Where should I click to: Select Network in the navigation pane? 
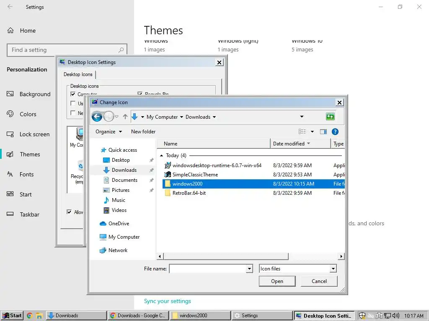coord(118,250)
